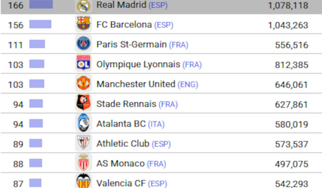322x188 pixels.
Task: Click the Real Madrid club crest
Action: tap(83, 6)
